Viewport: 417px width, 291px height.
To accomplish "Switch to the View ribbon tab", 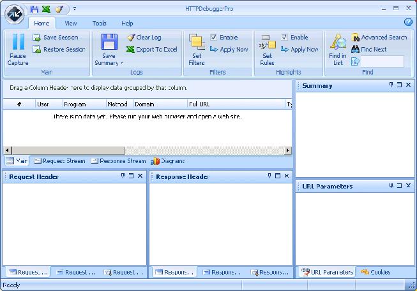I will click(x=71, y=24).
